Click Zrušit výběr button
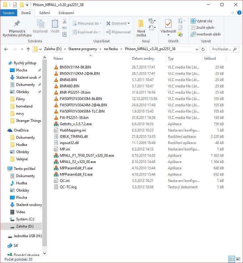The width and height of the screenshot is (243, 263). click(202, 28)
